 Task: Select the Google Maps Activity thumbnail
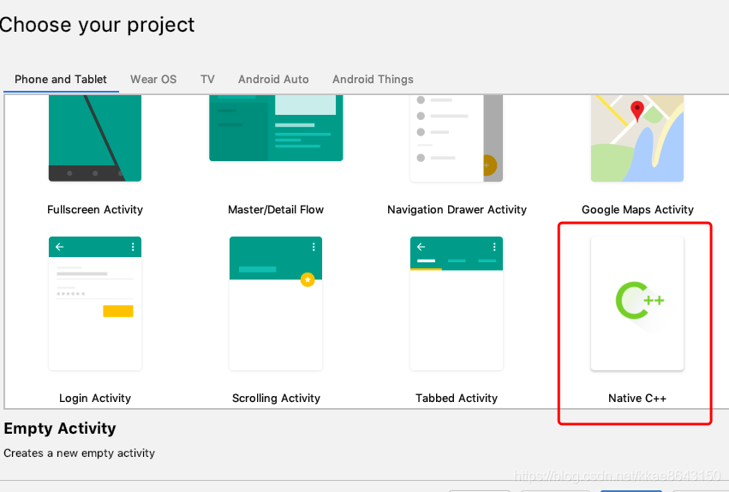637,138
